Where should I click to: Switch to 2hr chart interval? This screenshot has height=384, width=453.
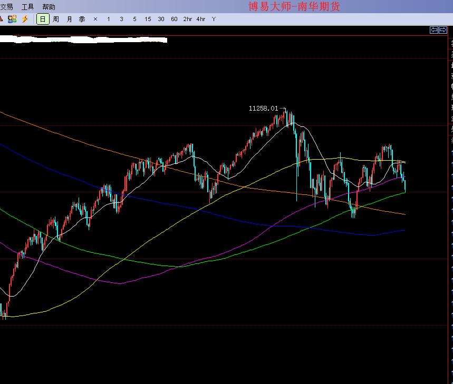[188, 19]
